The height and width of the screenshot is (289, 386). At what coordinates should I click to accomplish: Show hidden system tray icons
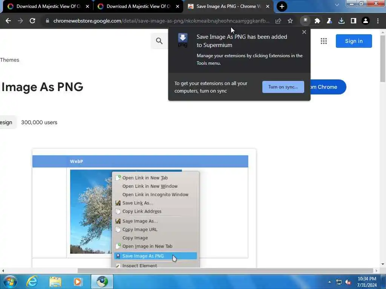tap(329, 282)
